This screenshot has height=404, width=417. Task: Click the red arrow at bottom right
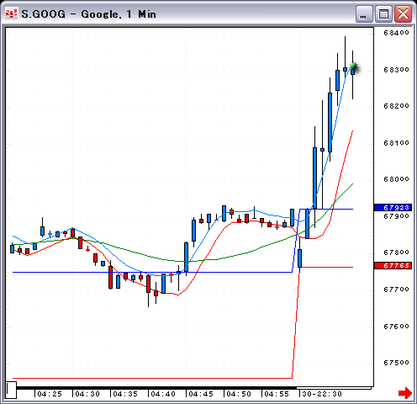tap(405, 393)
